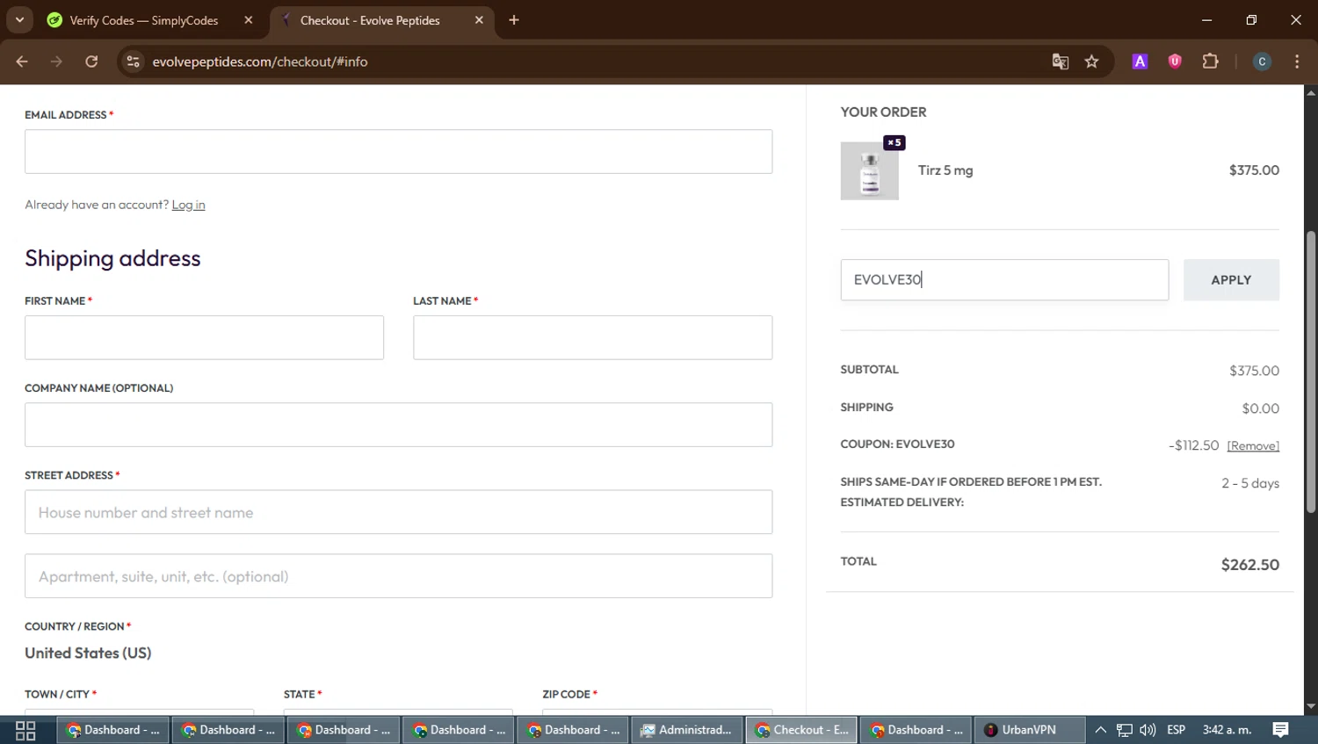Switch to first Dashboard taskbar window
This screenshot has height=744, width=1318.
coord(112,730)
